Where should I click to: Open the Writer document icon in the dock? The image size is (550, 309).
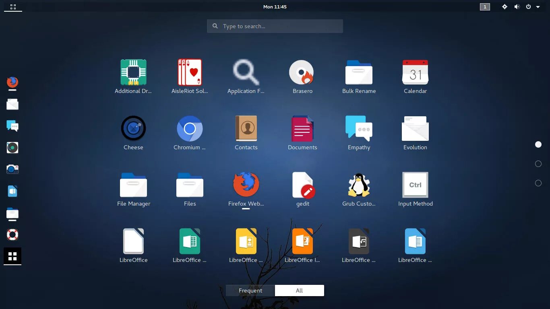click(12, 191)
